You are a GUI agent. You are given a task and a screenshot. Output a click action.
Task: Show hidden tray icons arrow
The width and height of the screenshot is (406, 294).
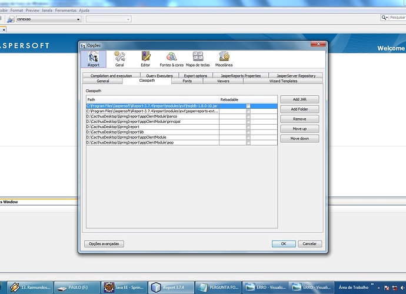tap(378, 288)
